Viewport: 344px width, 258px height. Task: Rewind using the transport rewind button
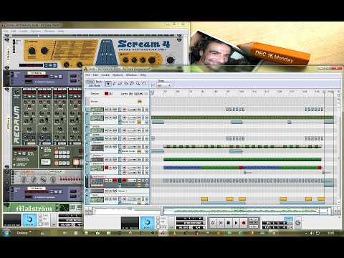[x=213, y=223]
